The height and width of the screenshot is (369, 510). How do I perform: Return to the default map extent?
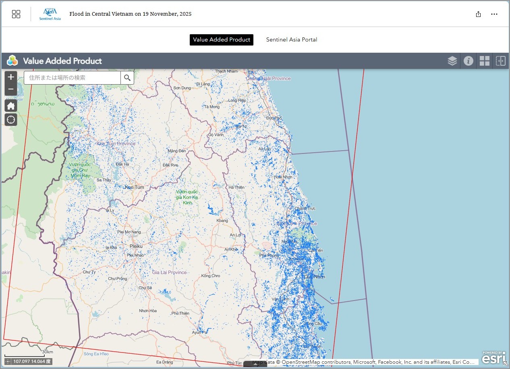11,106
